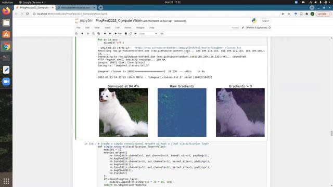Click the Last Checkpoint an hour ago text

pos(157,21)
